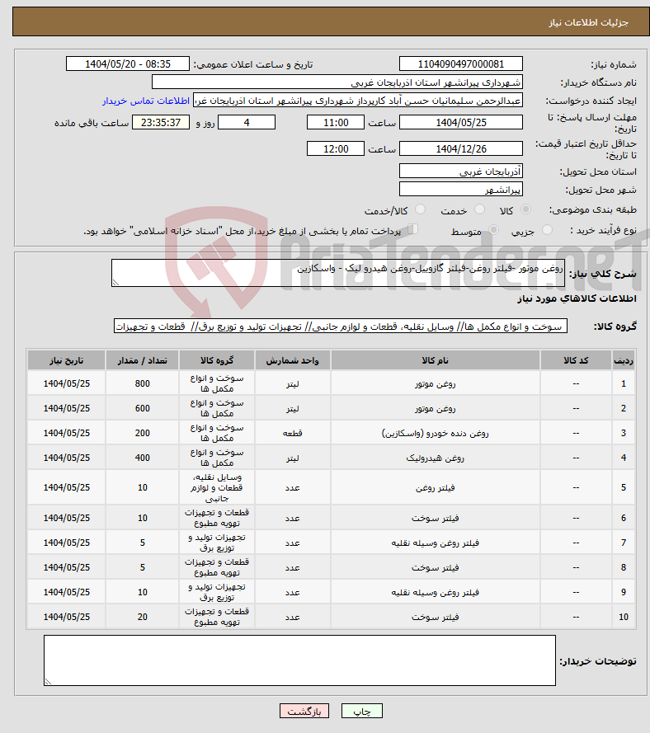650x733 pixels.
Task: Click the delivery city field پیرانشهر
Action: (x=461, y=189)
